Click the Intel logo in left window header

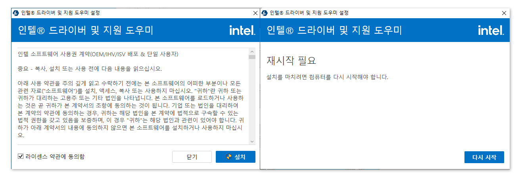coord(242,30)
